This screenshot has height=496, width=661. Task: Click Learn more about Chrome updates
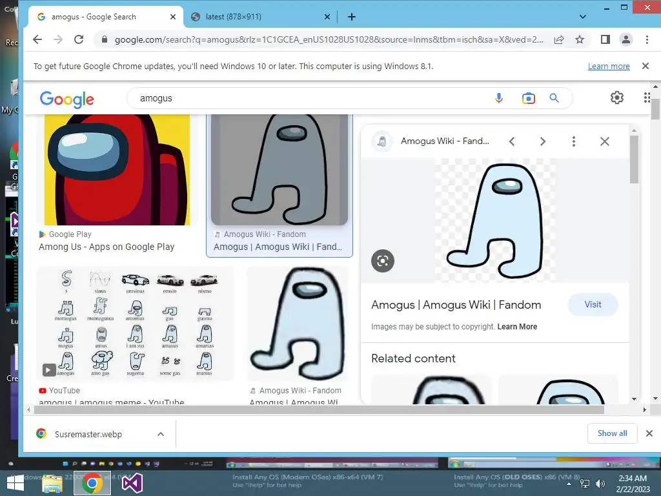609,67
